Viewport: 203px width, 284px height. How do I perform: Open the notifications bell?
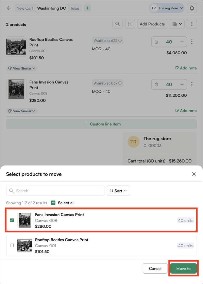pos(192,8)
